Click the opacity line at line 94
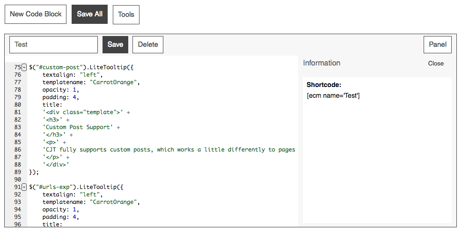462x232 pixels. [61, 210]
